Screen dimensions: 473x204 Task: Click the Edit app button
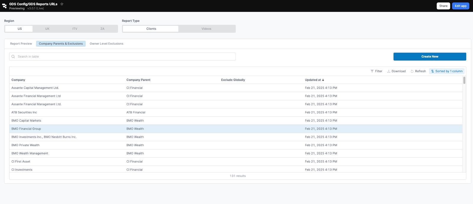pyautogui.click(x=461, y=6)
